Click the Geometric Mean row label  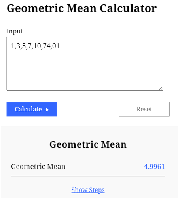pos(38,167)
